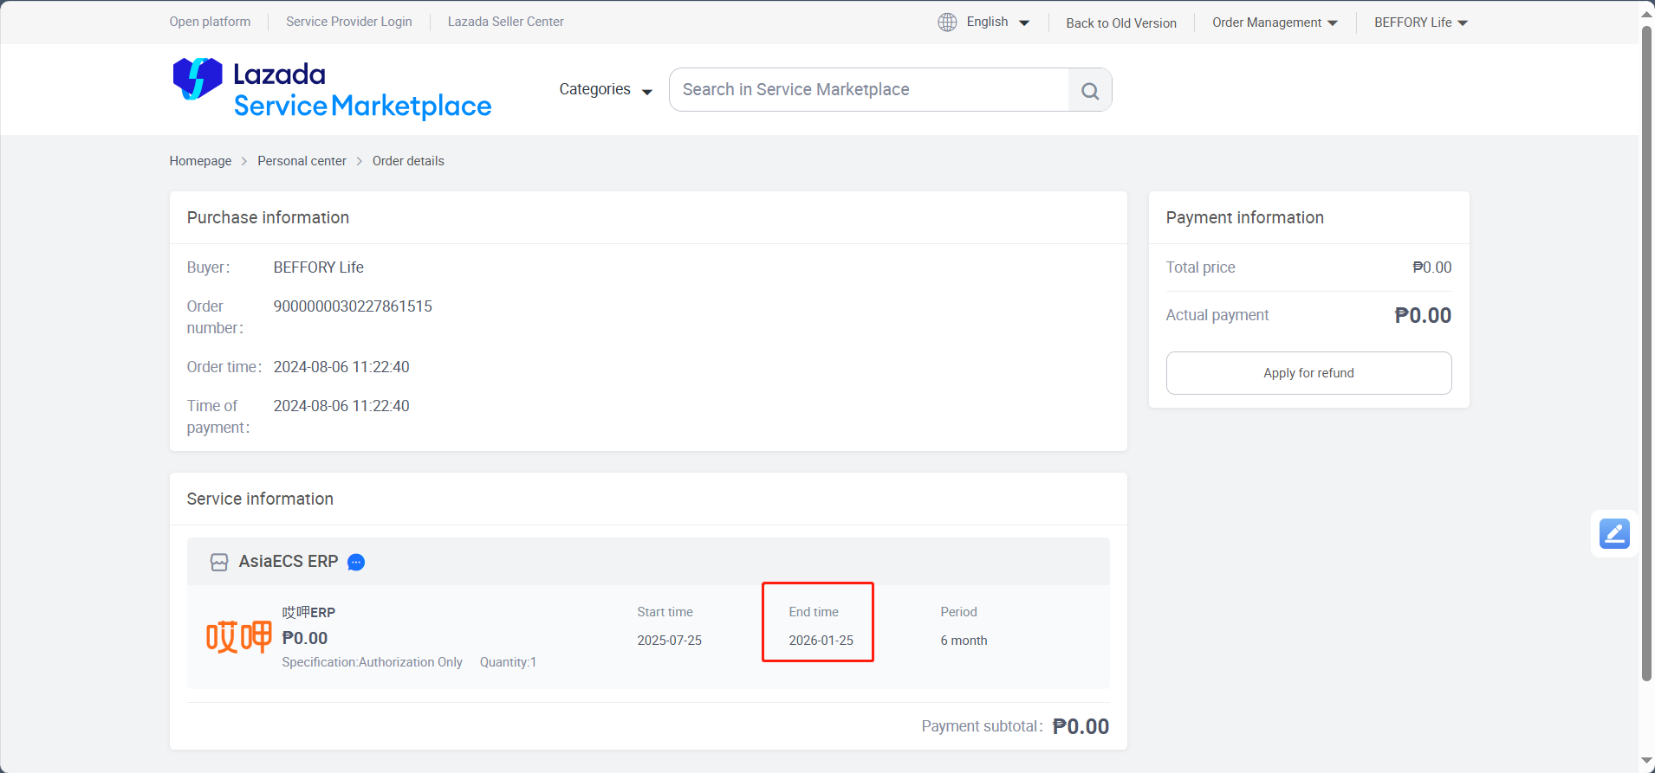Open the AsiaECS ERP chat bubble icon

point(356,563)
